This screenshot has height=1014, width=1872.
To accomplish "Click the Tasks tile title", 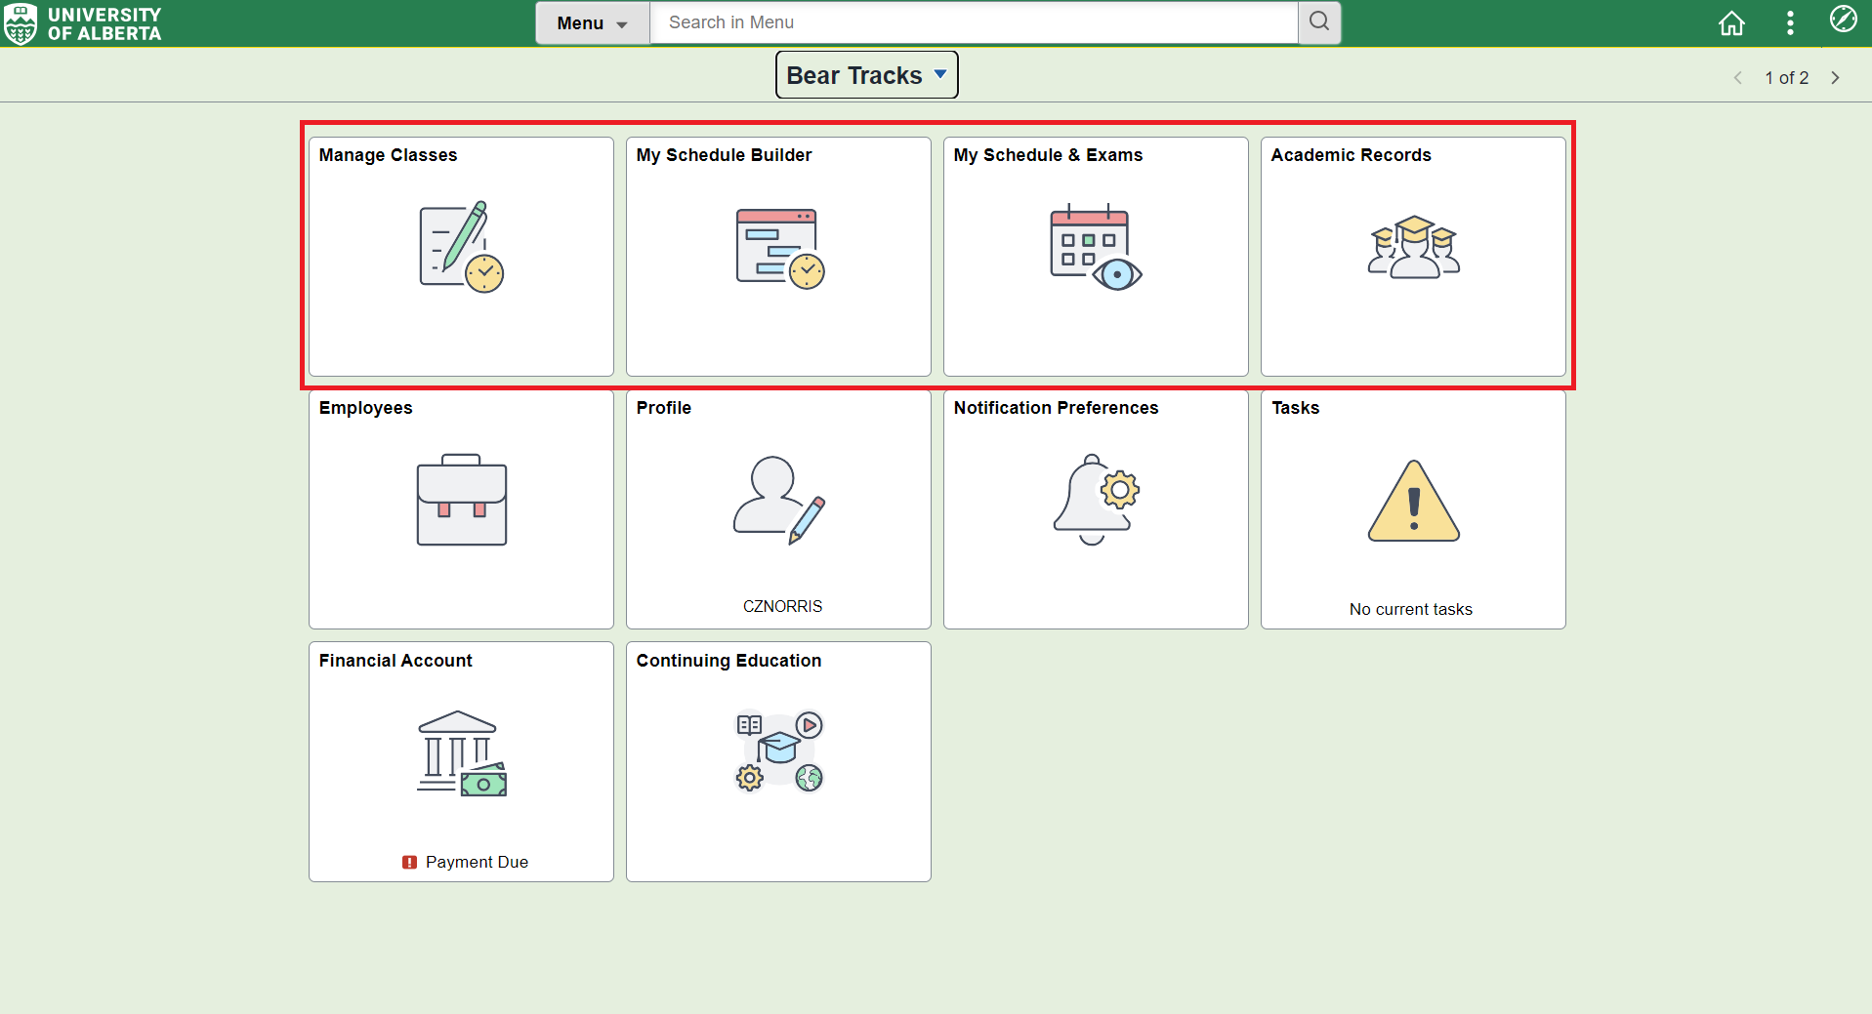I will (x=1295, y=408).
